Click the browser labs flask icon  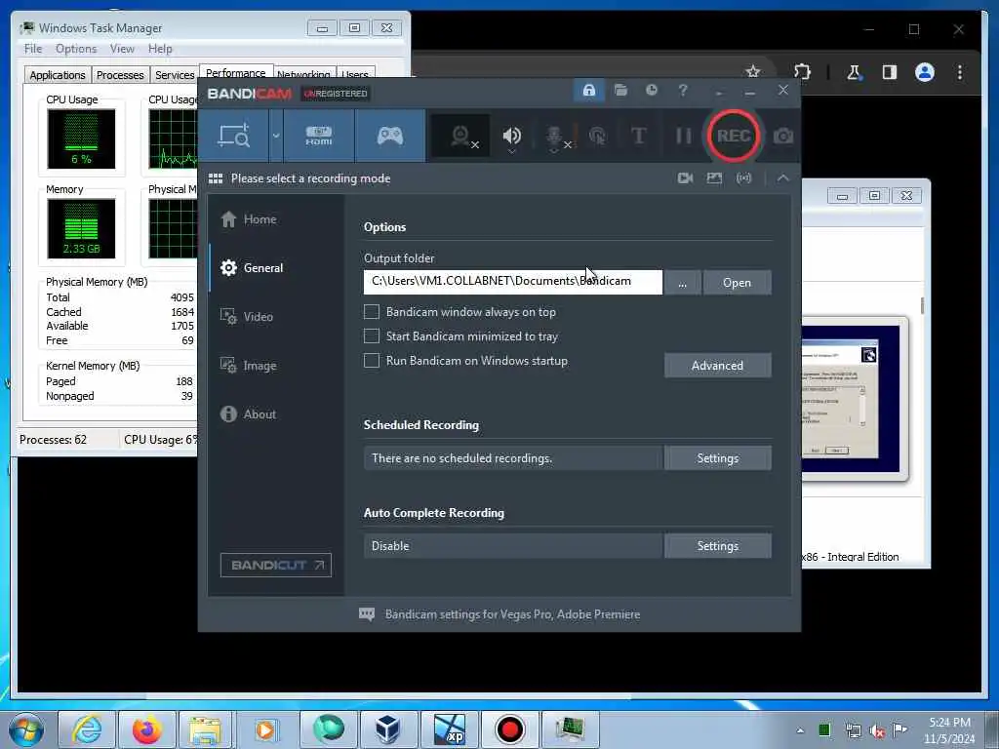[x=853, y=72]
